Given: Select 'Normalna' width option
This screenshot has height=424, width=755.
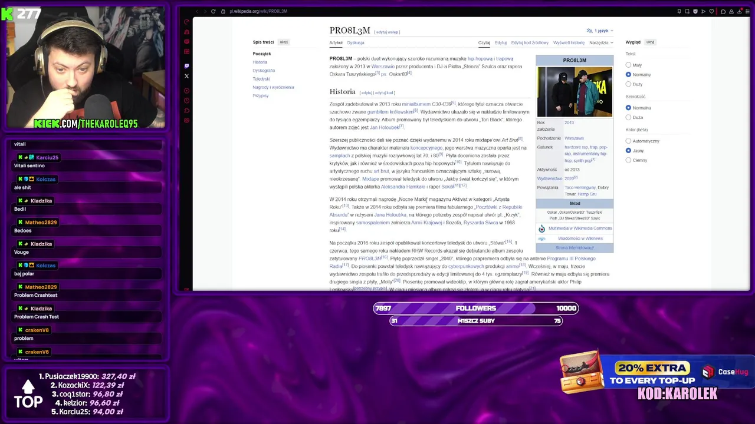Looking at the screenshot, I should click(628, 108).
